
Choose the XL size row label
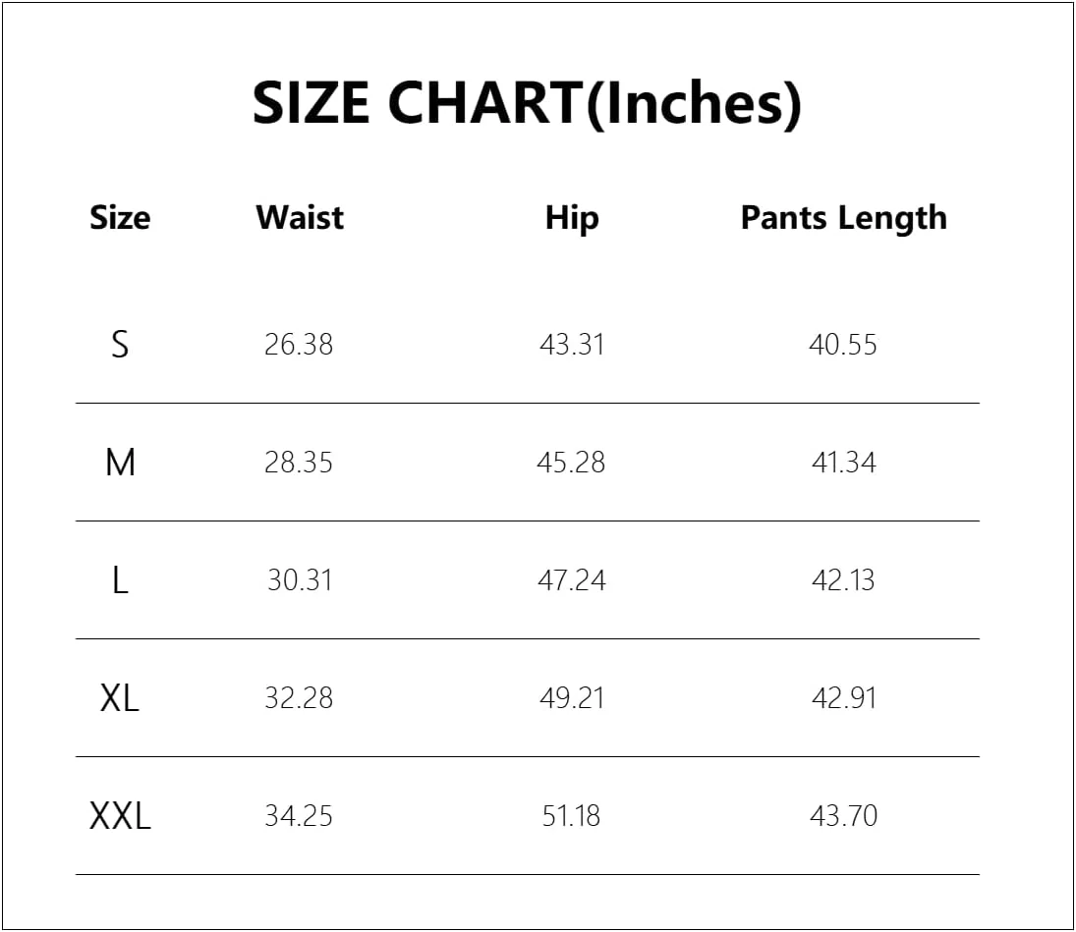coord(120,698)
